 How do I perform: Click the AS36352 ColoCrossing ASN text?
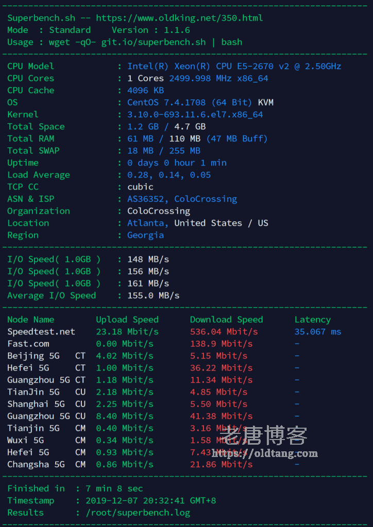pos(182,199)
